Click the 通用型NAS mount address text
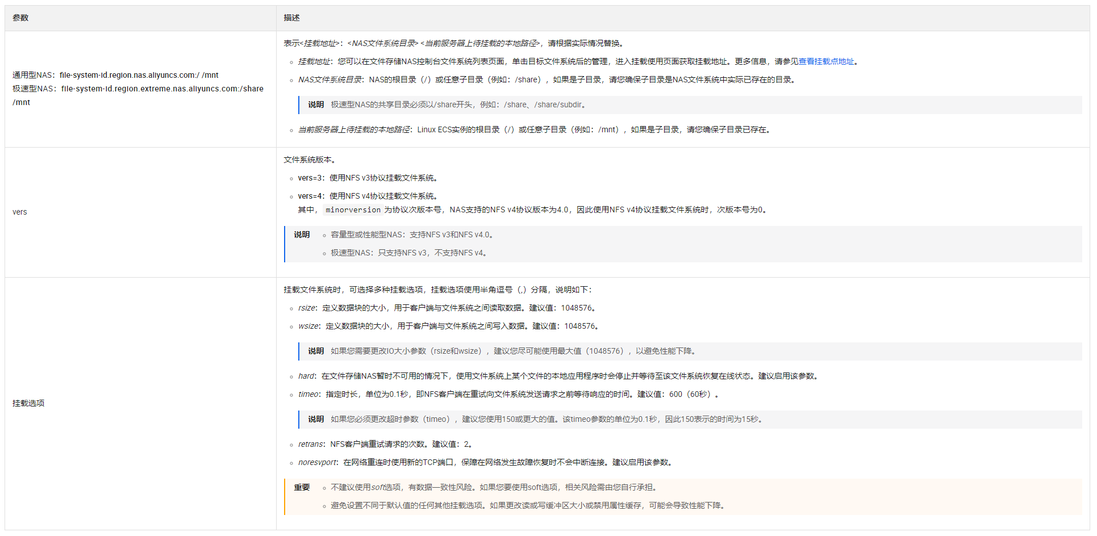Viewport: 1097px width, 536px height. [x=115, y=75]
